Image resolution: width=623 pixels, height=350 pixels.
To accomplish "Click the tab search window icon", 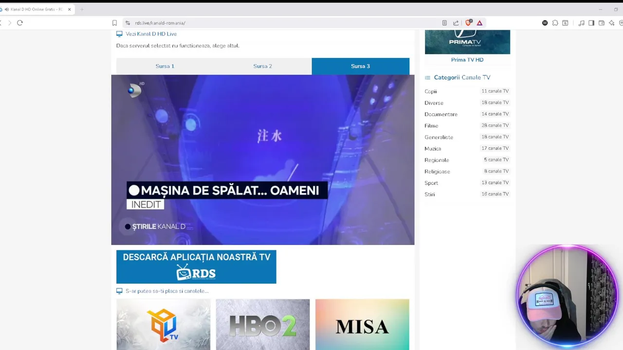I will pyautogui.click(x=565, y=23).
